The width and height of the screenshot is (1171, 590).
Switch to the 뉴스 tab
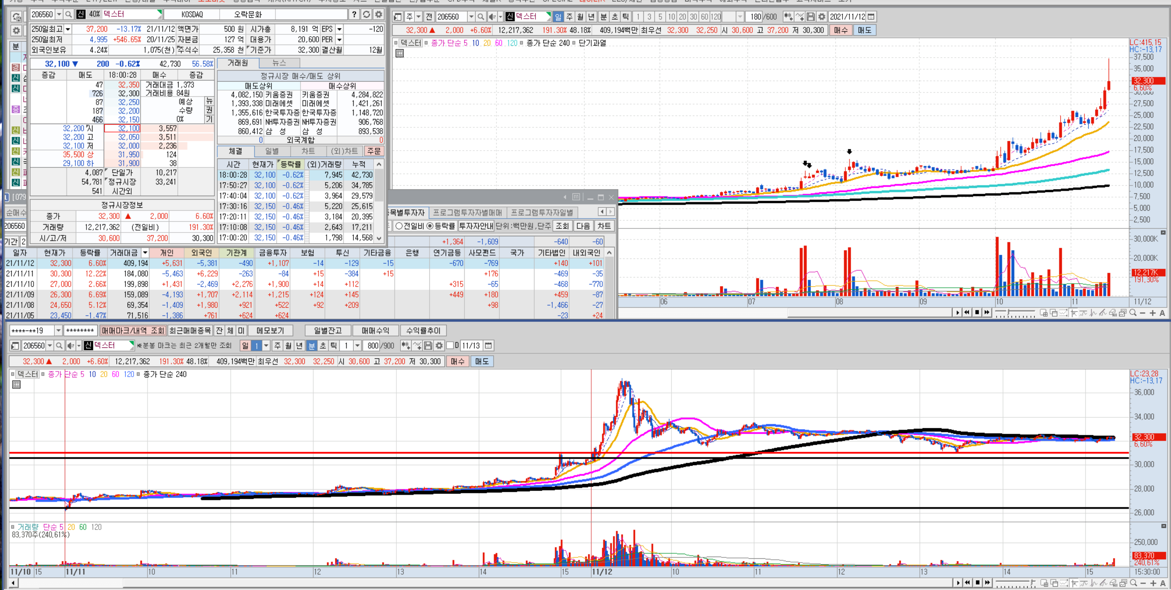pyautogui.click(x=279, y=63)
